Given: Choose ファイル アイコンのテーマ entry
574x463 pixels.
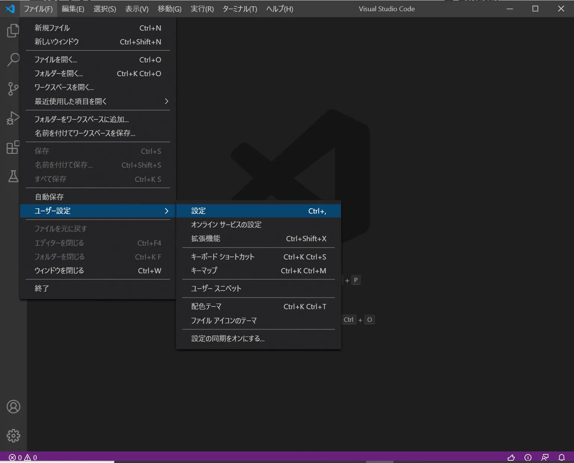Looking at the screenshot, I should [259, 321].
